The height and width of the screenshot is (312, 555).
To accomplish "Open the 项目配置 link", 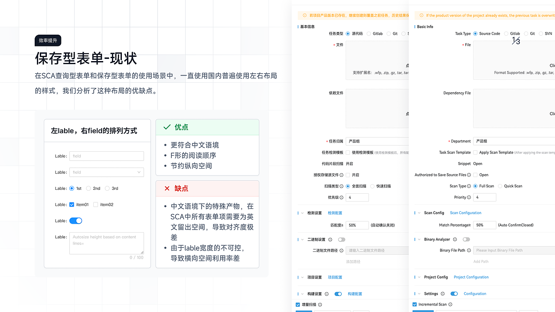I will point(335,277).
